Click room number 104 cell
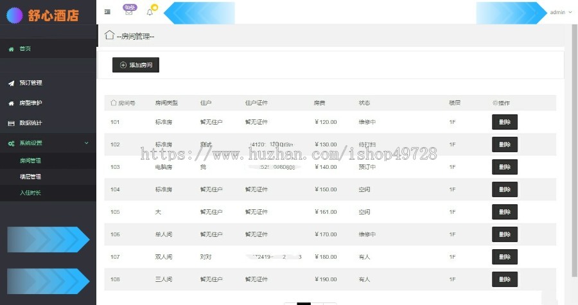The height and width of the screenshot is (305, 578). tap(115, 189)
